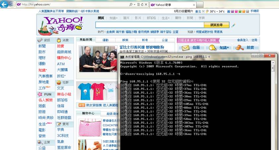Click the news photo of four people
This screenshot has height=150, width=279.
tap(98, 59)
